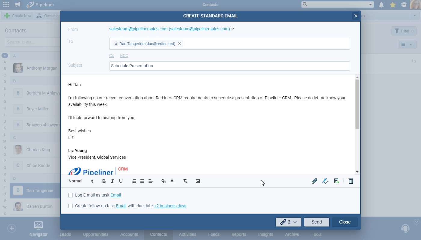
Task: Switch to the Opportunities tab
Action: click(x=95, y=234)
